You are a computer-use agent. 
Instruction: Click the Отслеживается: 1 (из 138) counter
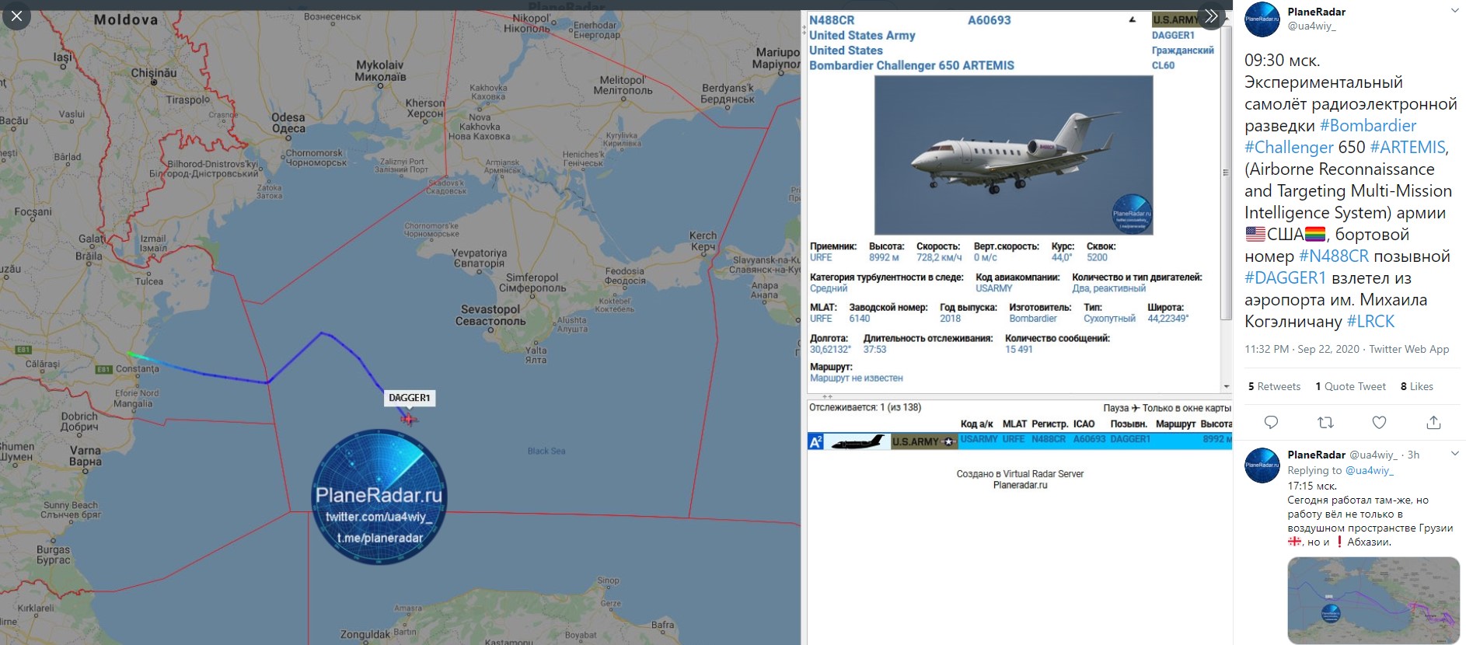(865, 408)
